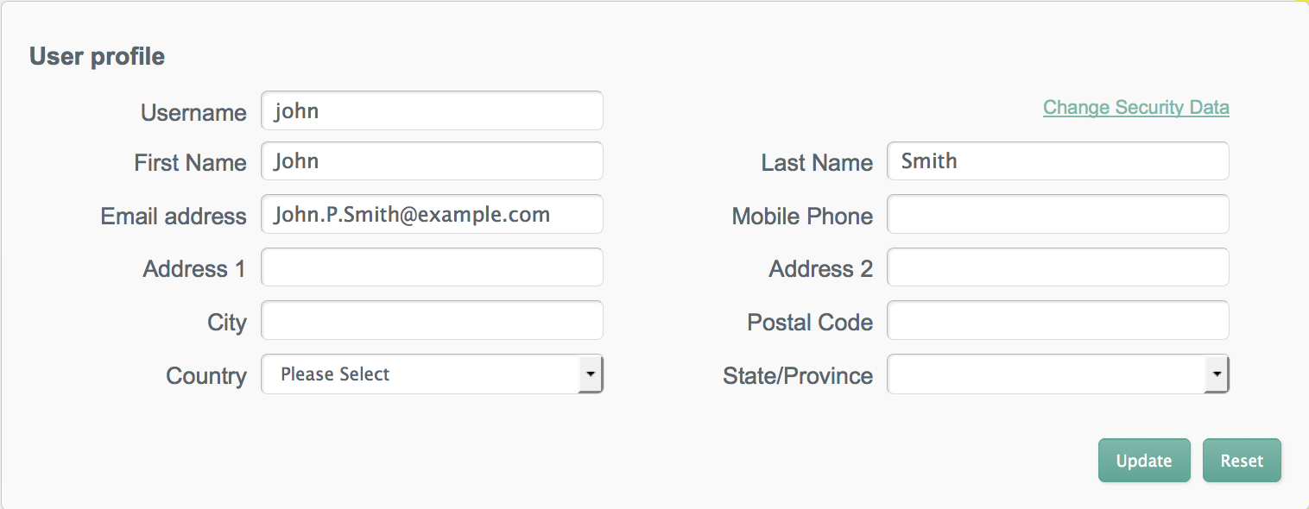Click the Update button
1309x509 pixels.
1144,461
